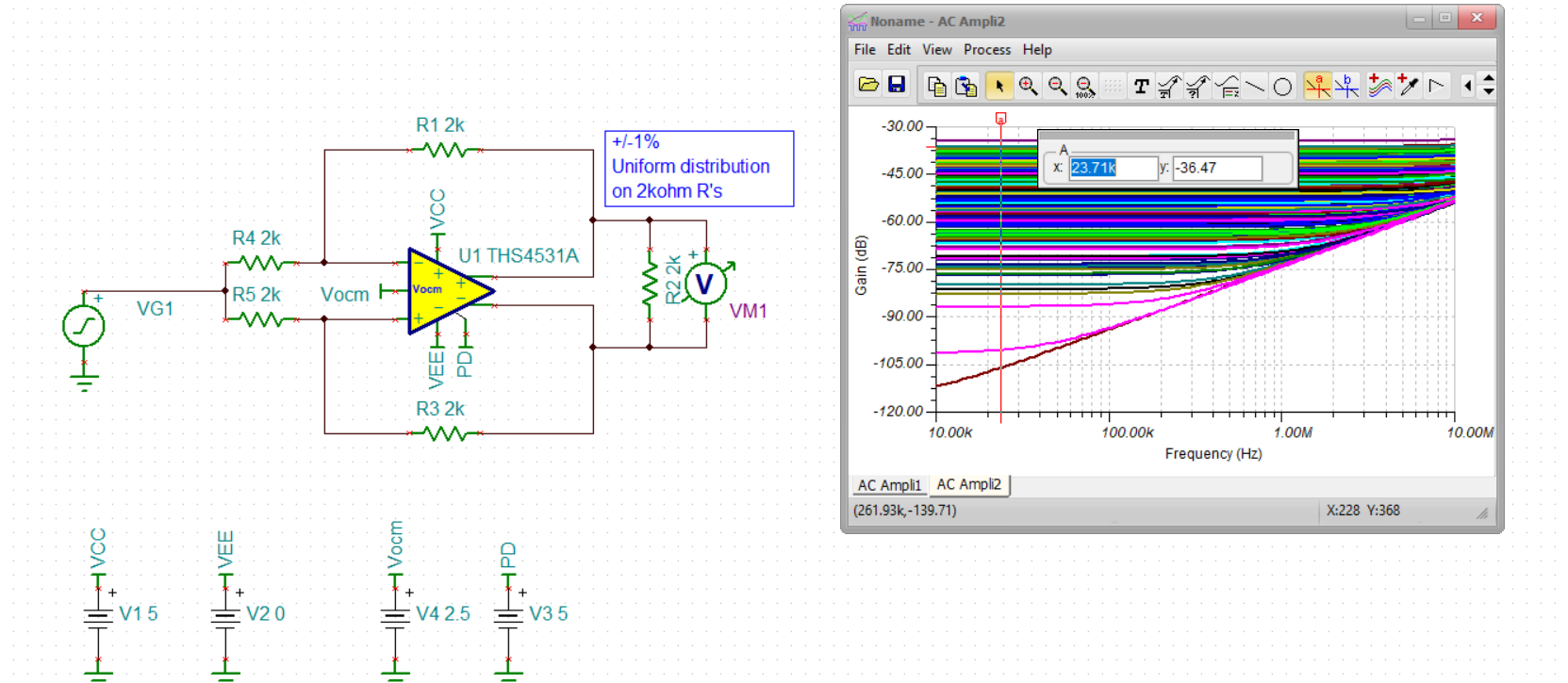
Task: Open the Process menu
Action: tap(986, 50)
